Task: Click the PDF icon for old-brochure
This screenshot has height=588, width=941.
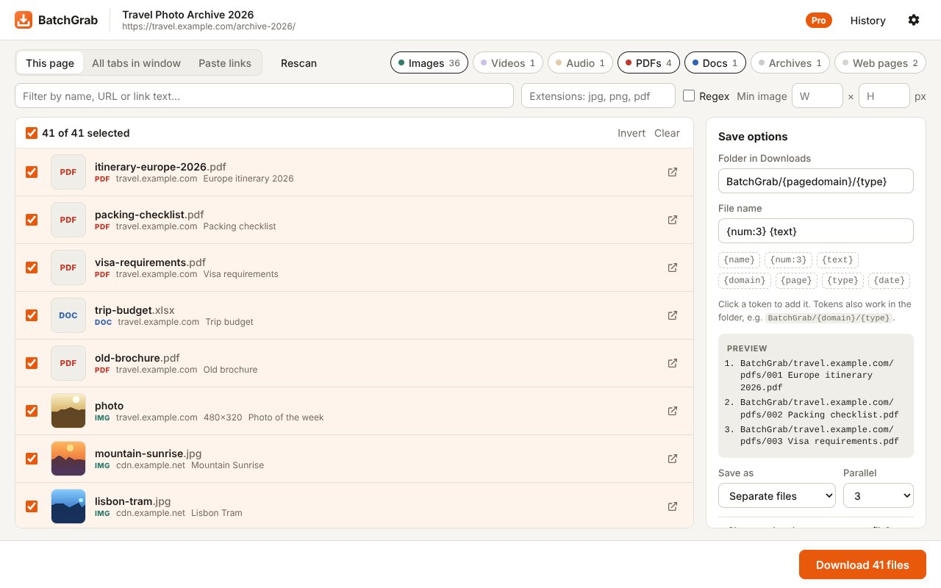Action: (x=68, y=363)
